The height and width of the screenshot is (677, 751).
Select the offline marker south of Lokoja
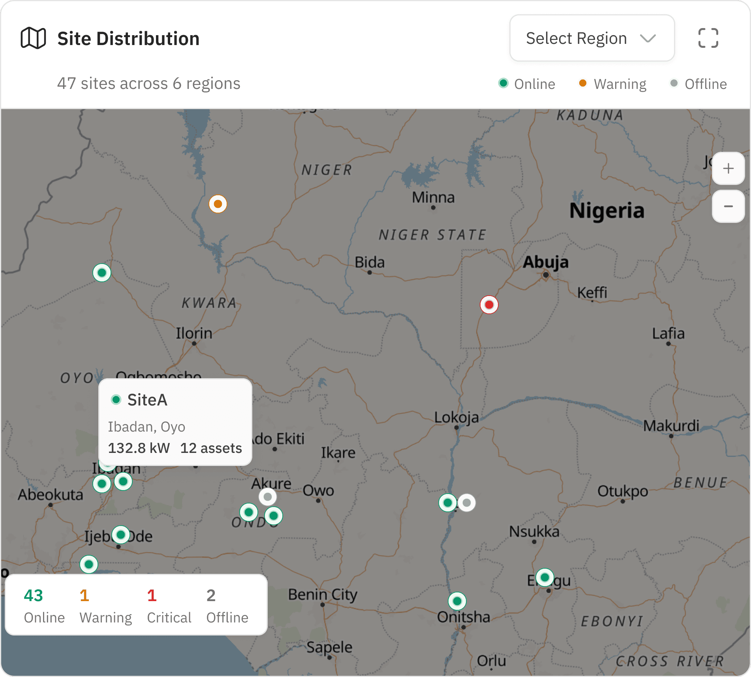[467, 503]
